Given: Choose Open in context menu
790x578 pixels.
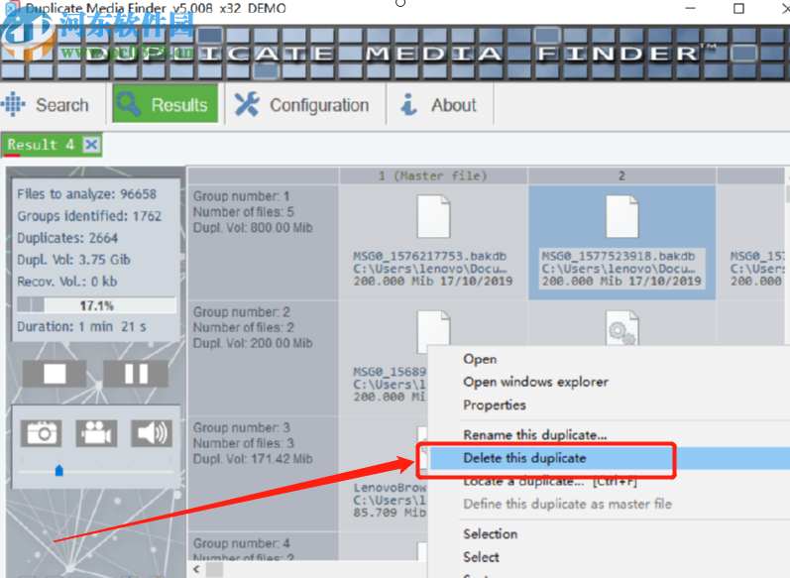Looking at the screenshot, I should point(480,359).
